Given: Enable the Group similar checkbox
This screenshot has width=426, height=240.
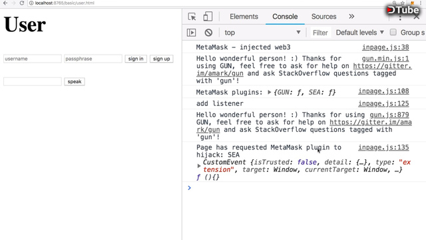Looking at the screenshot, I should click(393, 32).
